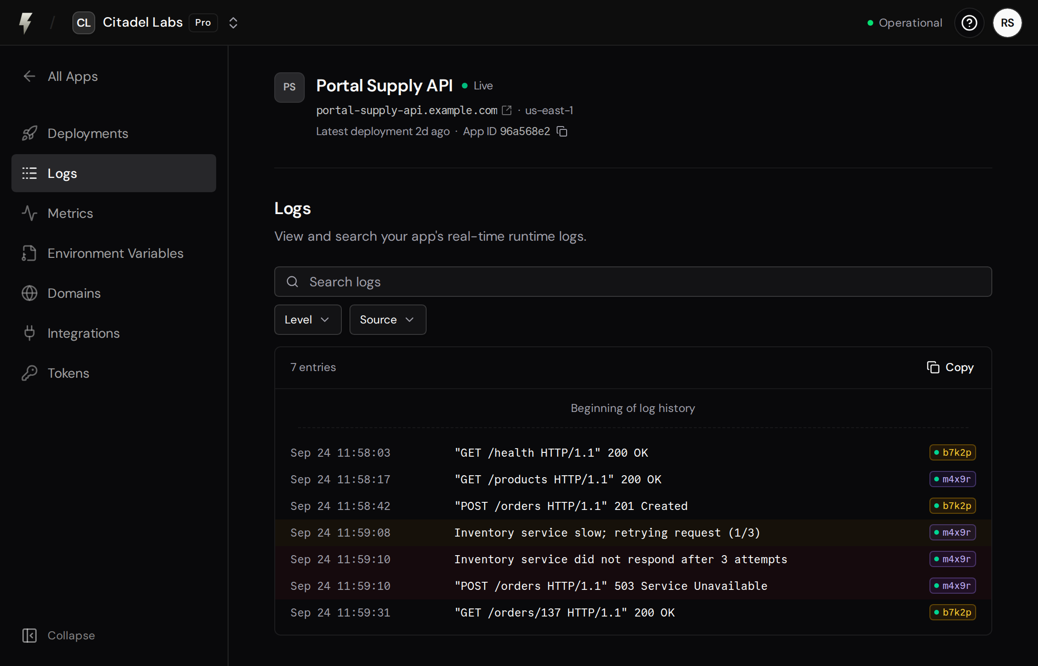Viewport: 1038px width, 666px height.
Task: Select the "did not respond after 3 attempts" line
Action: [633, 559]
